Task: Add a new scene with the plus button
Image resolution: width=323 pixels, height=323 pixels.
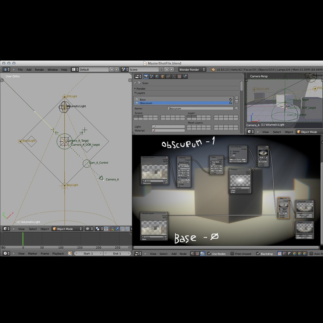Action: click(166, 69)
